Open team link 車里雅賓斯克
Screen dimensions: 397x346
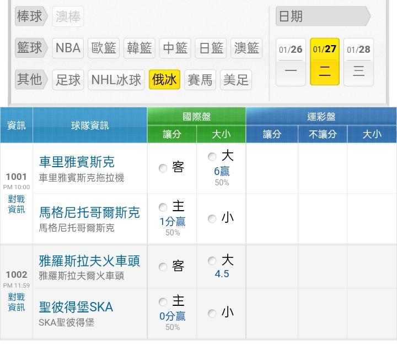77,162
